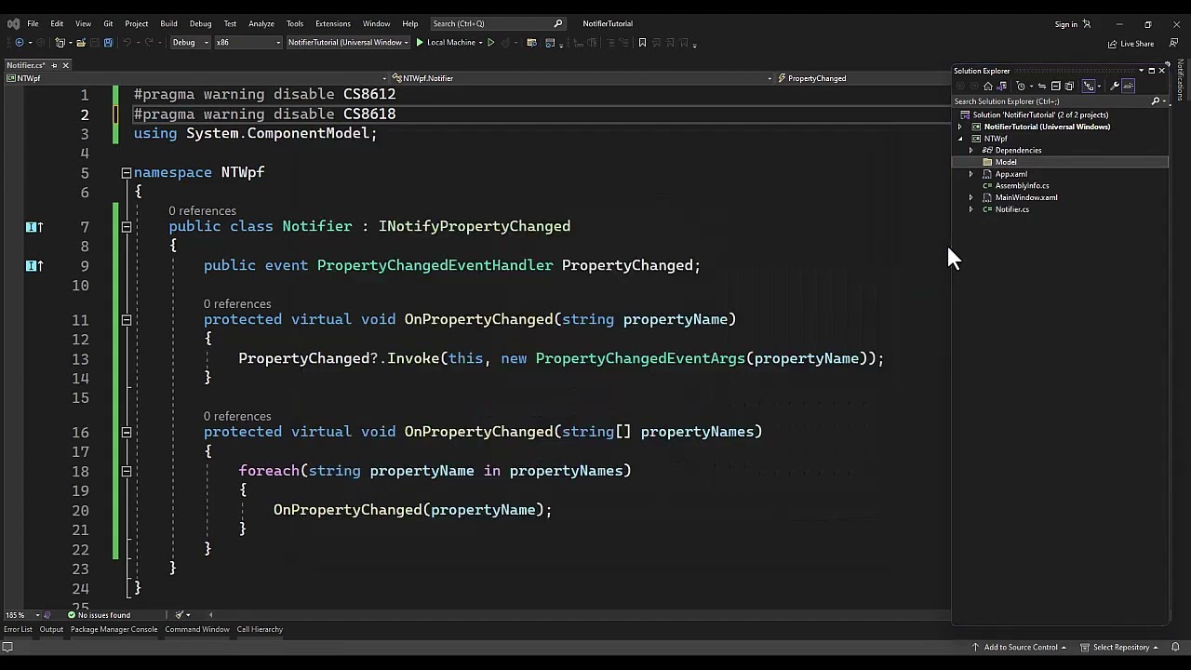Screen dimensions: 1191x670
Task: Click Add to Source Control button
Action: point(1019,647)
